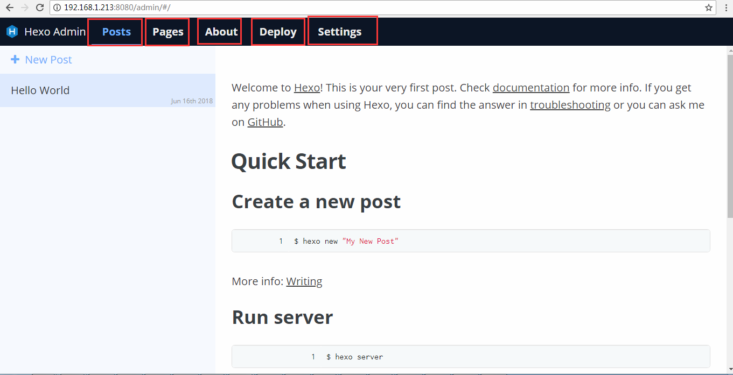Open the troubleshooting link
The width and height of the screenshot is (733, 375).
[x=570, y=105]
